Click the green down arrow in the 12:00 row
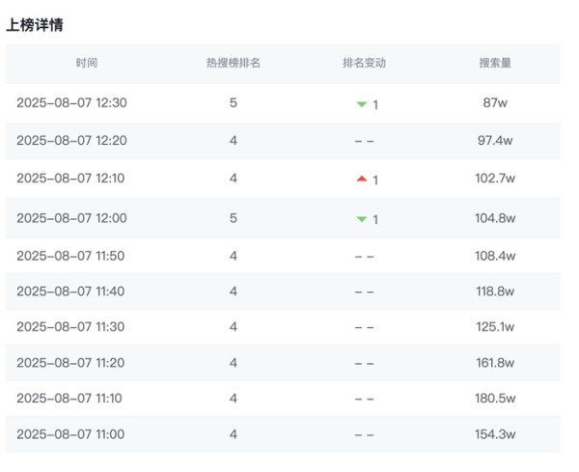 [x=362, y=219]
